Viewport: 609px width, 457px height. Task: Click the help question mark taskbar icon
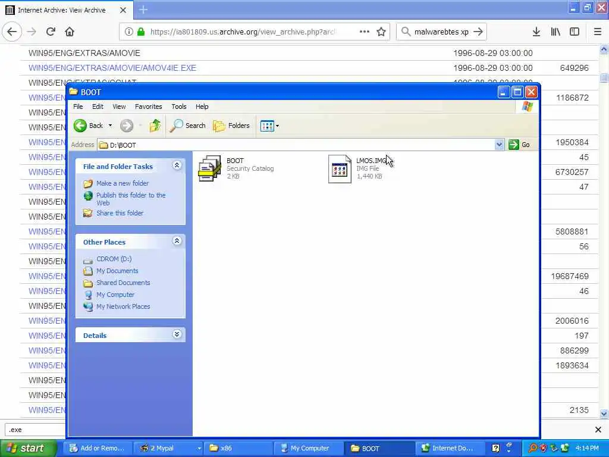(x=495, y=448)
